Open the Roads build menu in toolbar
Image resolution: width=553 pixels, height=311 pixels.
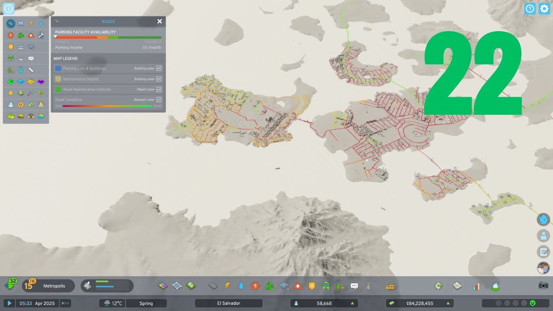pyautogui.click(x=213, y=286)
